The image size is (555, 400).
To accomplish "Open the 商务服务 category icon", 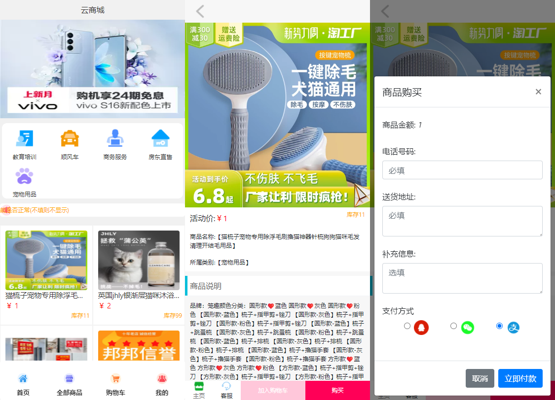I will click(115, 138).
